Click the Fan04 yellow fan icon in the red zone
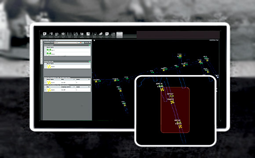255x158 pixels. click(172, 102)
